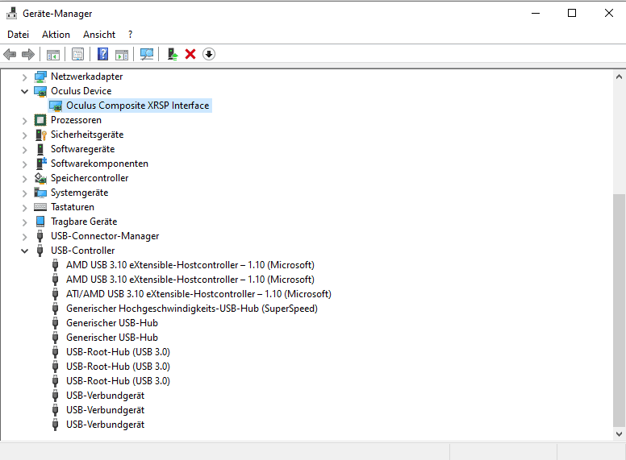Minimize the Geräte-Manager window

click(x=536, y=13)
